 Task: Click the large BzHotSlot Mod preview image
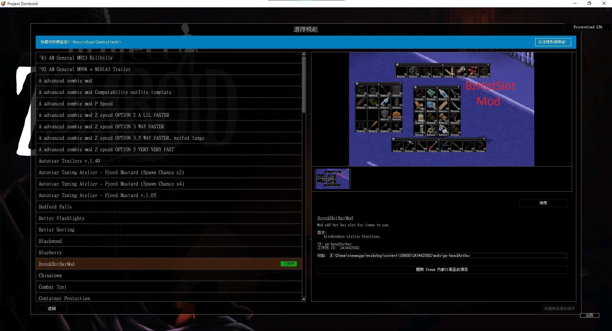coord(441,109)
